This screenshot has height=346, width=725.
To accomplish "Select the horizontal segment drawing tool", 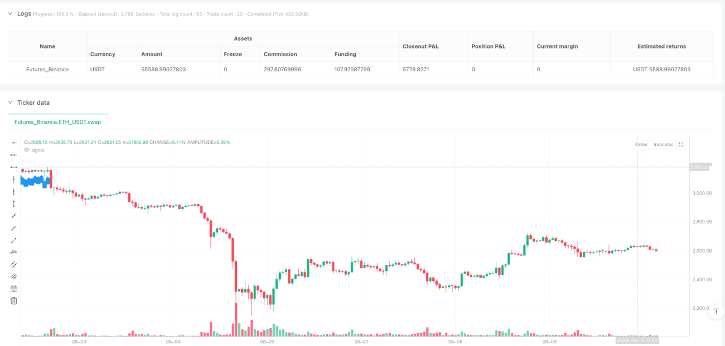I will click(14, 167).
